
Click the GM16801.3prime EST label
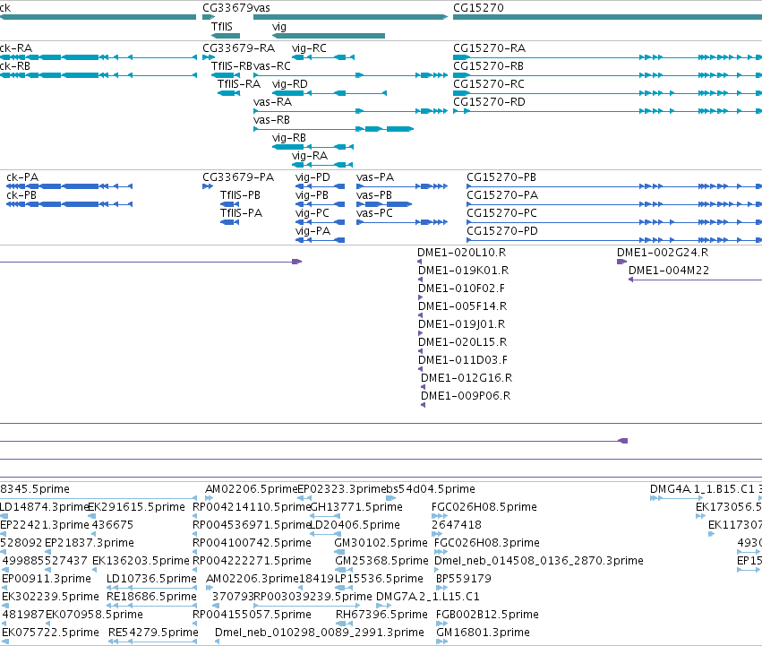point(483,633)
